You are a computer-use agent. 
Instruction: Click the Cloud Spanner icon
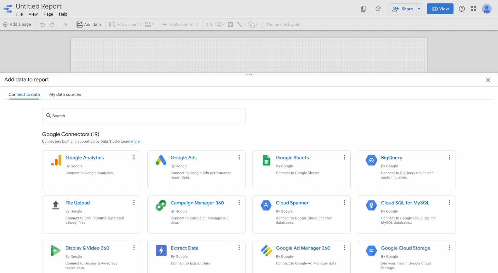pos(266,205)
